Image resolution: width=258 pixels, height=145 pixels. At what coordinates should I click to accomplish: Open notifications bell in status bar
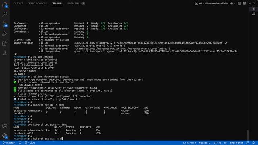254,143
